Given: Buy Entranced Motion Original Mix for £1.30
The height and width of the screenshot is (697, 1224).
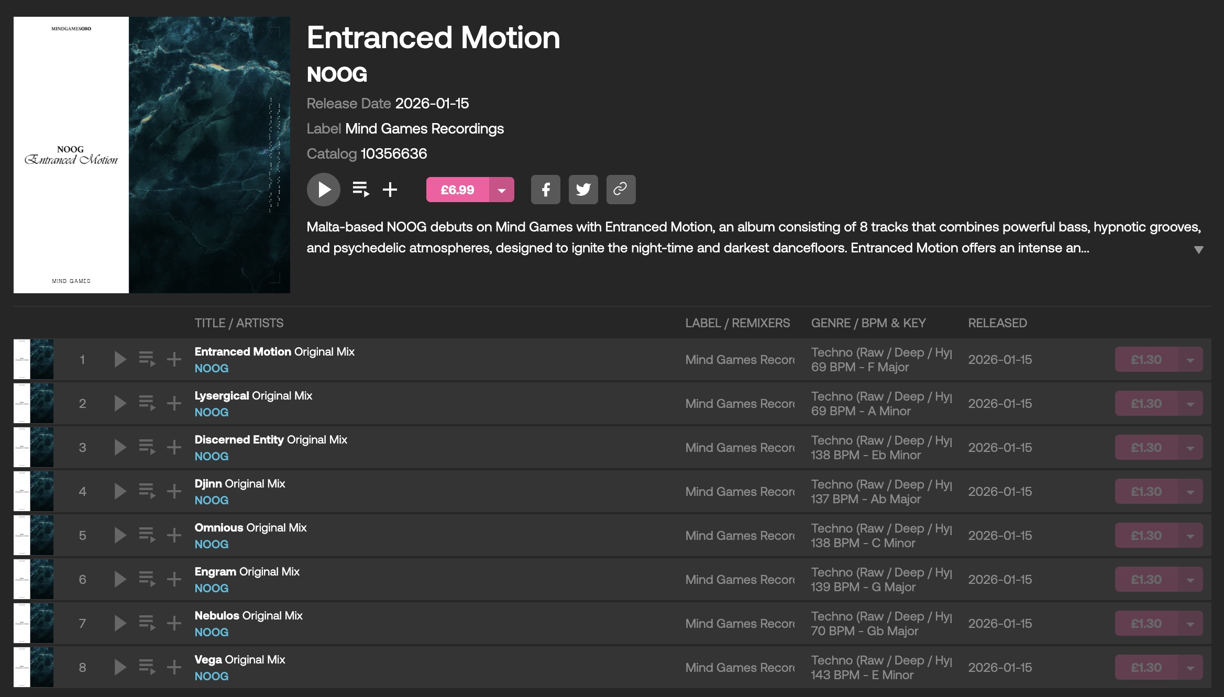Looking at the screenshot, I should click(x=1146, y=360).
